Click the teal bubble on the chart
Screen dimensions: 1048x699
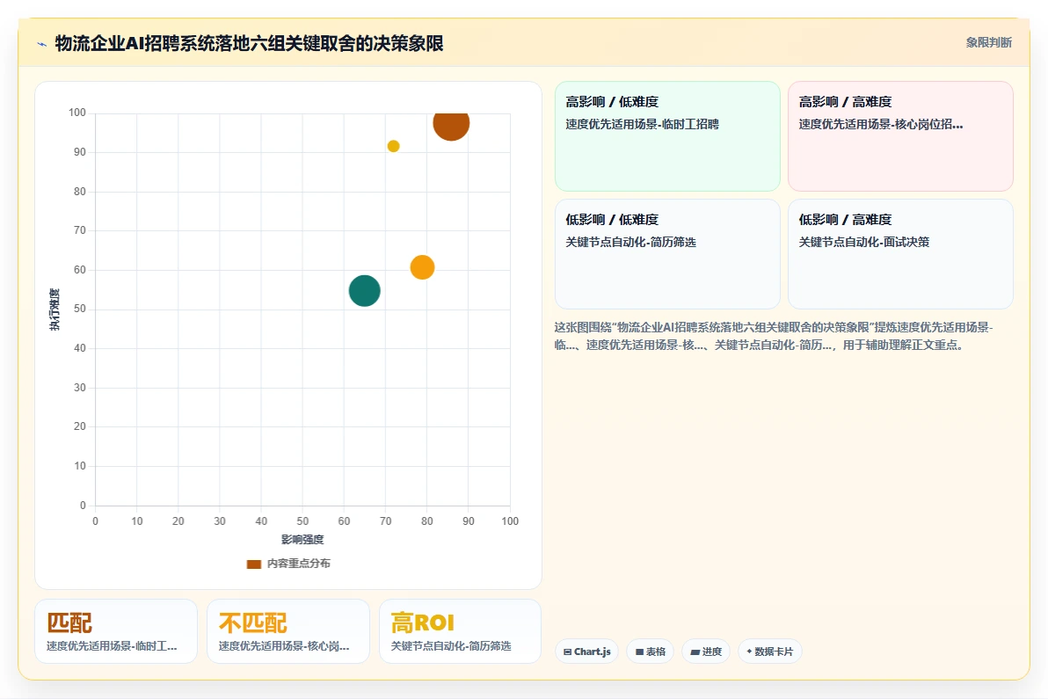pyautogui.click(x=365, y=291)
